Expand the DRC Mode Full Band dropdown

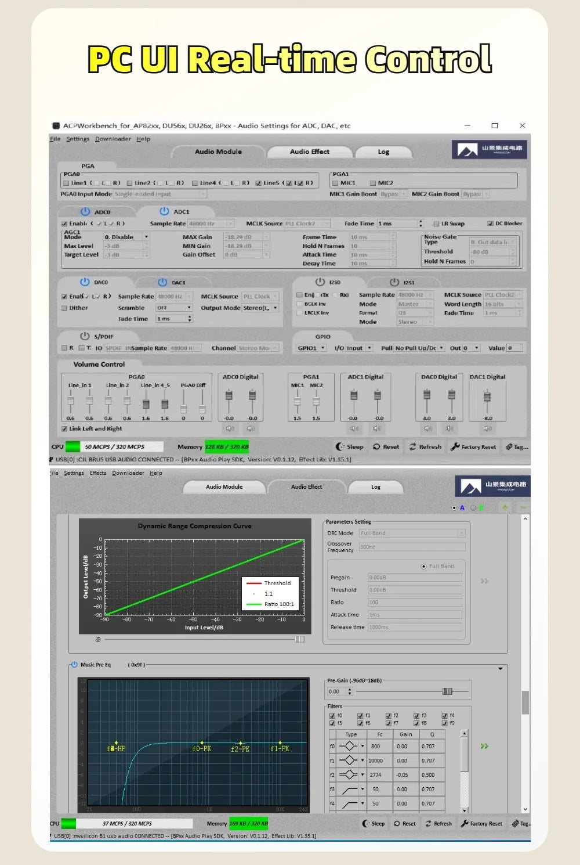[x=412, y=533]
